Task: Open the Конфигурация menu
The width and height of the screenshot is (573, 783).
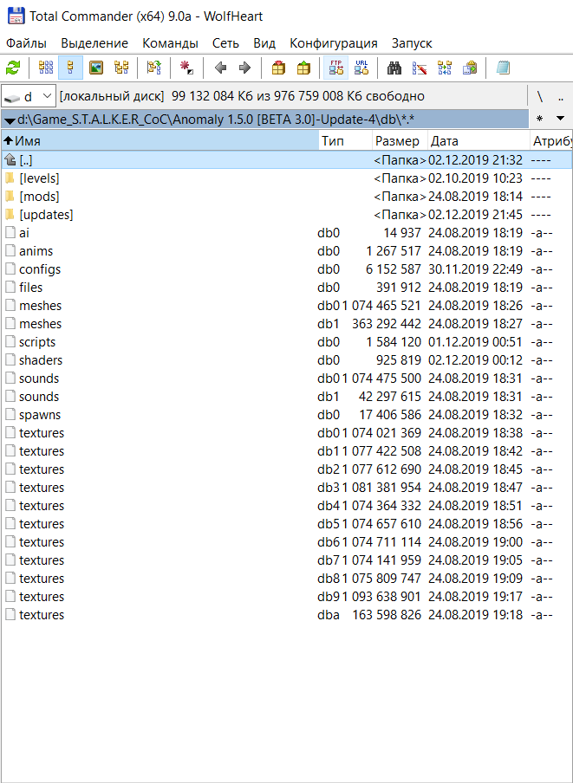Action: tap(334, 43)
